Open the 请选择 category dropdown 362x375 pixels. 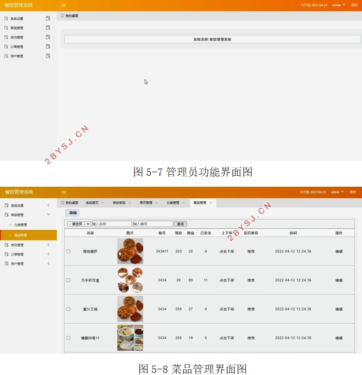click(x=79, y=224)
